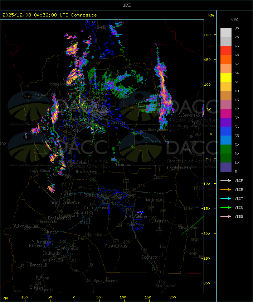The width and height of the screenshot is (253, 302).
Task: Click the VBCP legend label
Action: (x=239, y=180)
